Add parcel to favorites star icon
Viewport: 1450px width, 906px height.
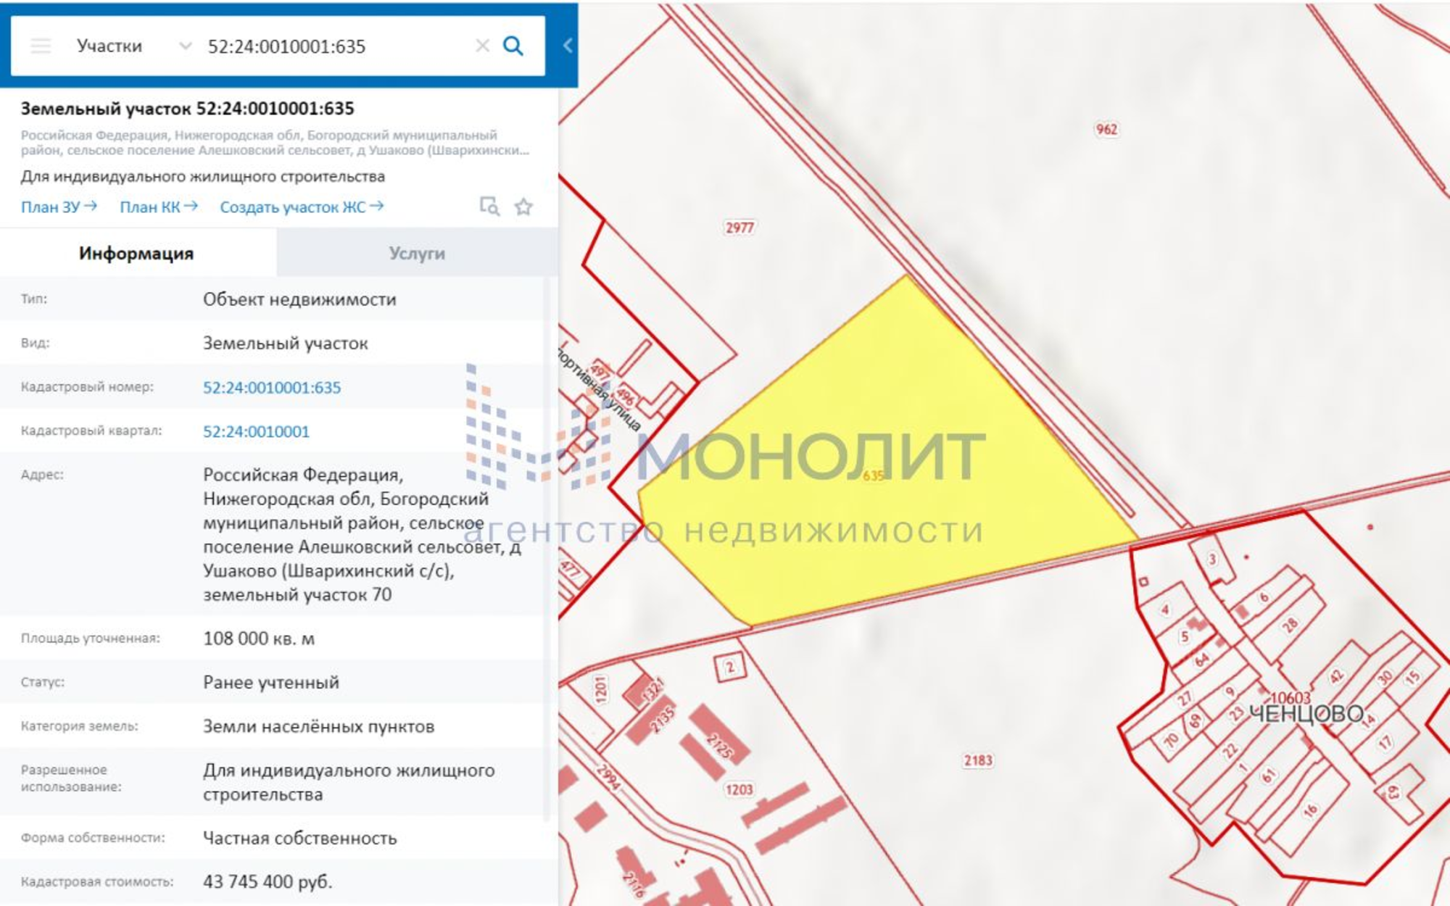(x=523, y=207)
